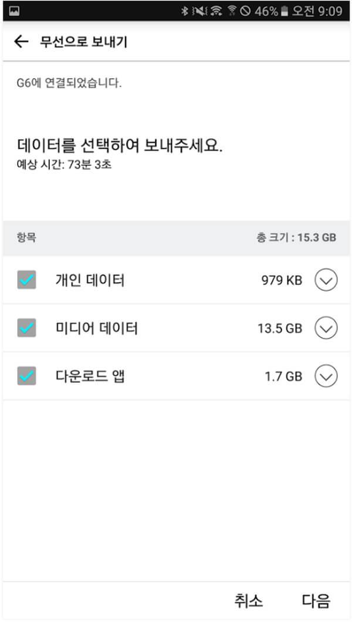Uncheck the 미디어 데이터 checkbox
Screen dimensions: 352x622
click(26, 328)
